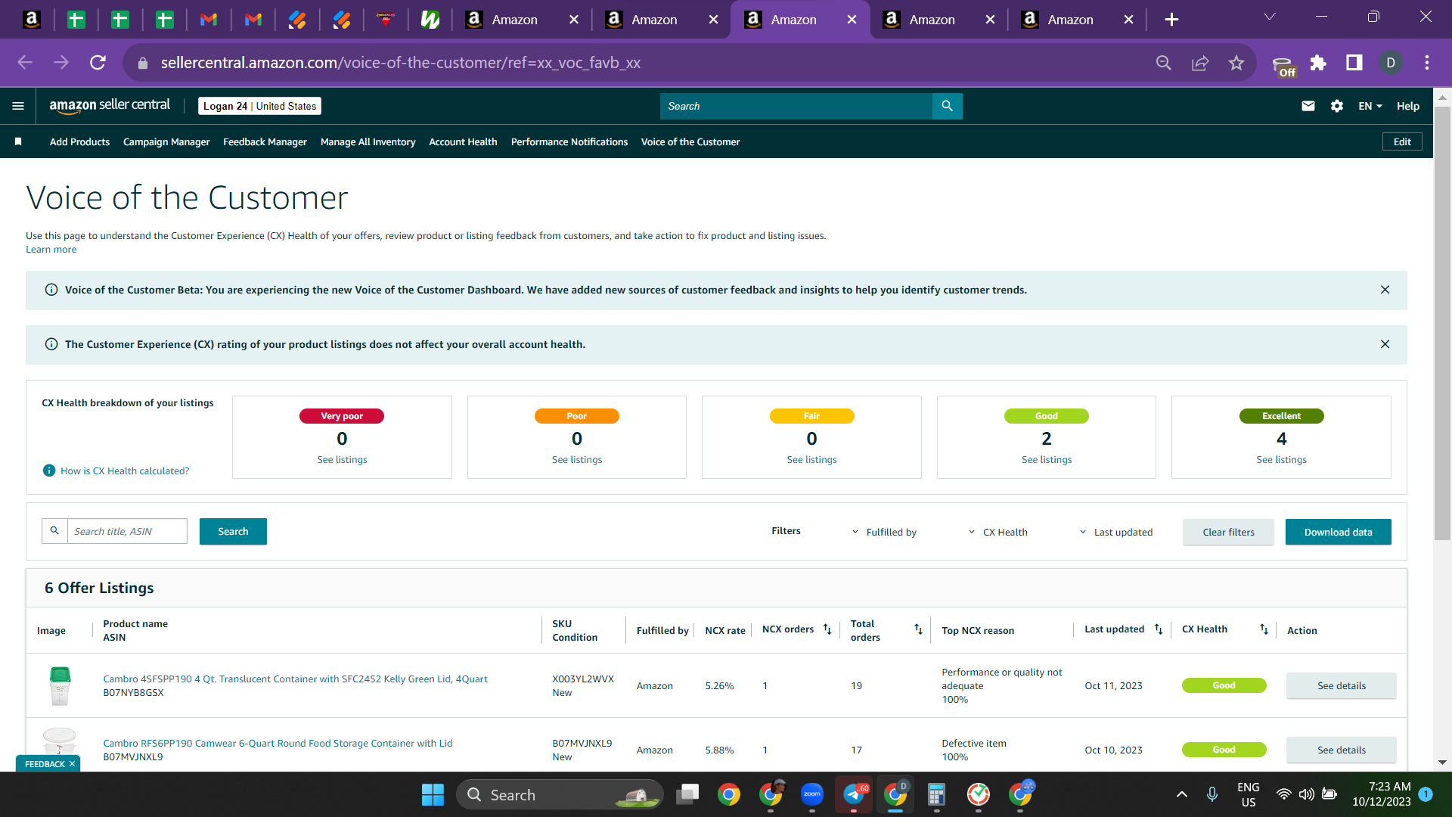The width and height of the screenshot is (1452, 817).
Task: Toggle the Chrome side panel icon
Action: click(x=1354, y=63)
